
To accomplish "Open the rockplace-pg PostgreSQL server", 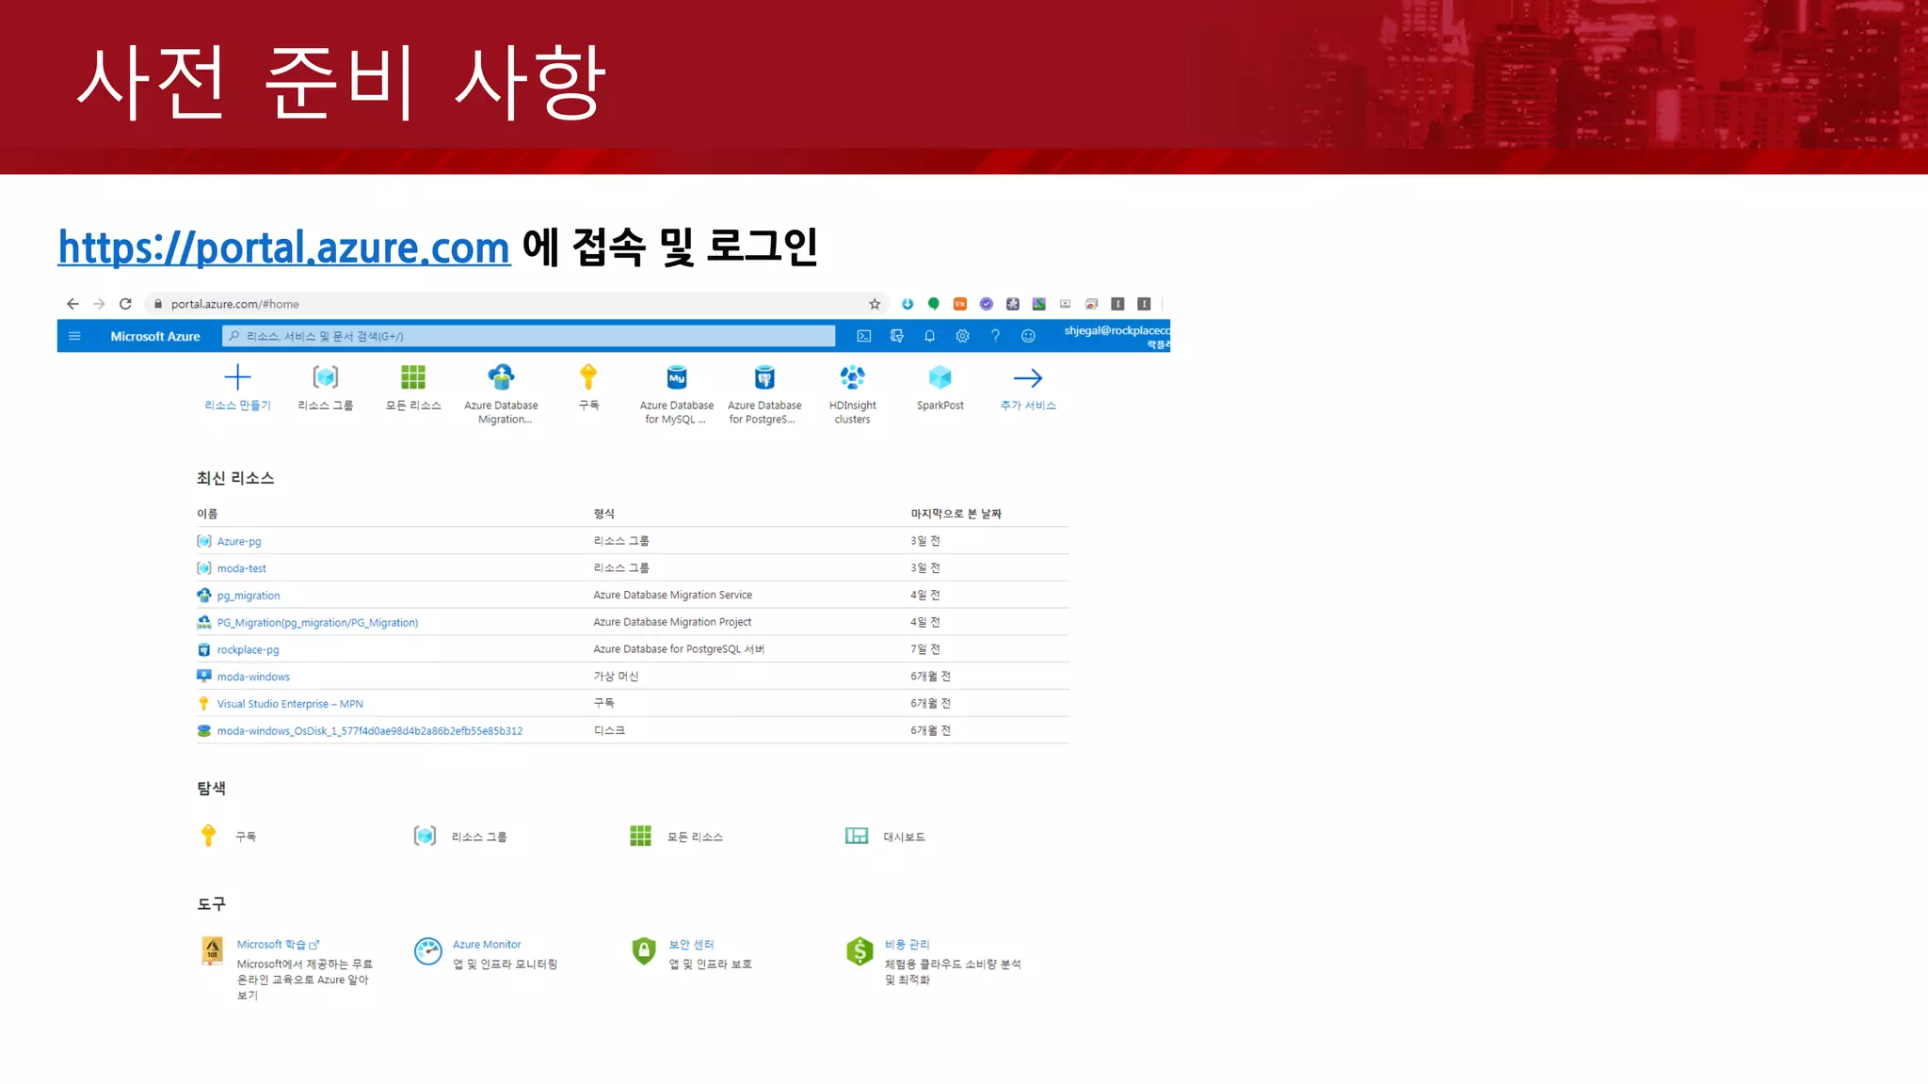I will pyautogui.click(x=248, y=649).
